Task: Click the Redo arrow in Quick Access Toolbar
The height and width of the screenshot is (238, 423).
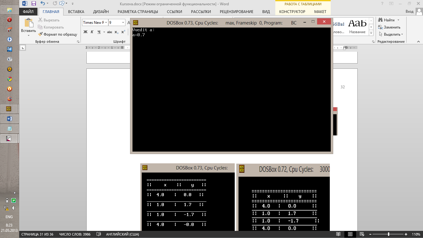Action: click(55, 4)
